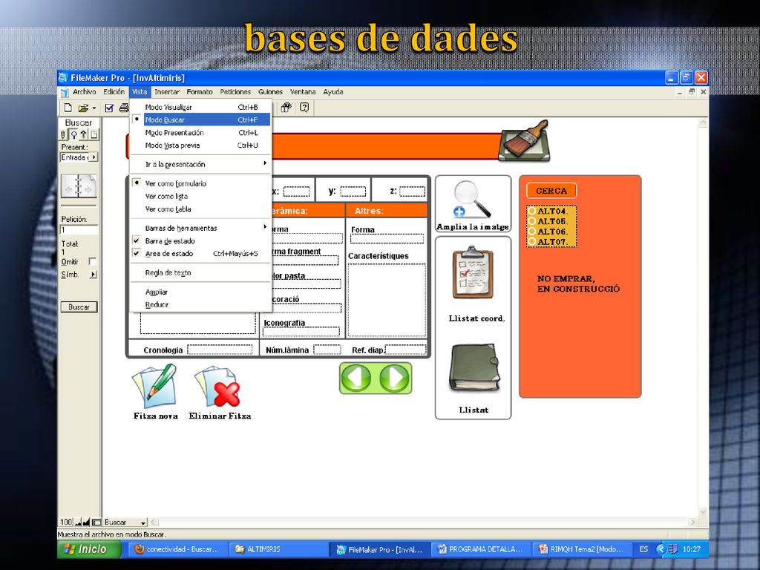Image resolution: width=760 pixels, height=570 pixels.
Task: Choose Modo Visualizar from Vista menu
Action: click(200, 107)
